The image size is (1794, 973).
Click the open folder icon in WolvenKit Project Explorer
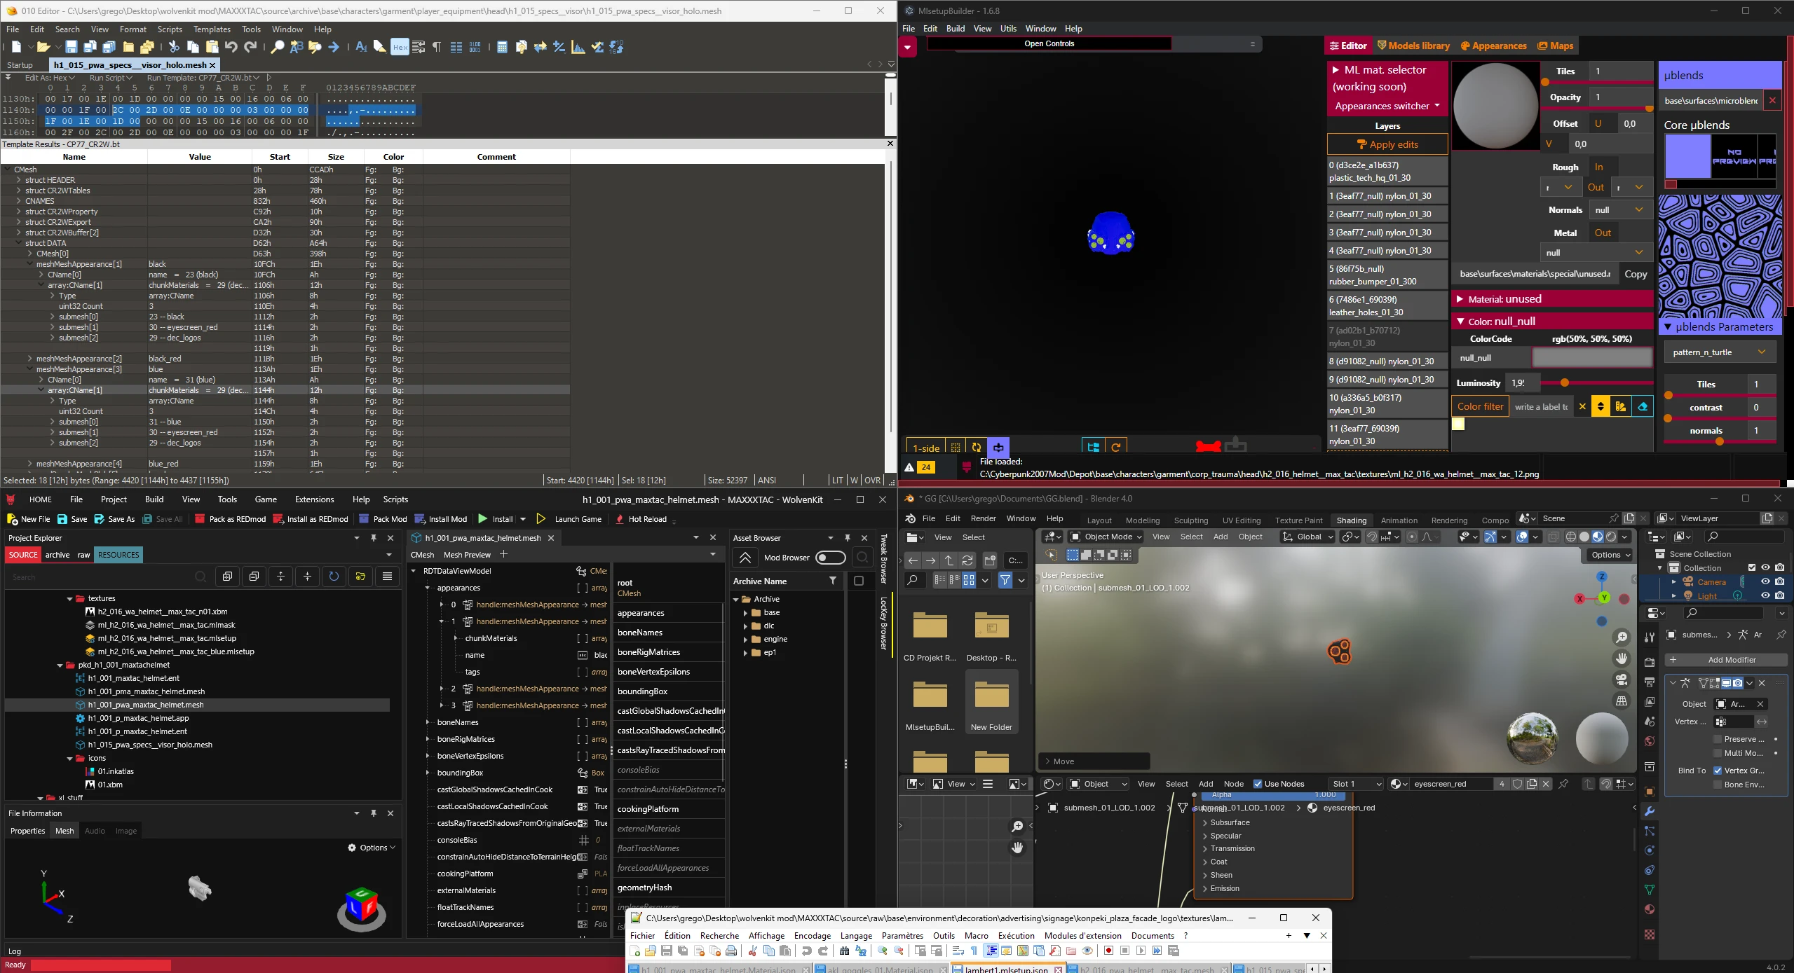coord(360,577)
